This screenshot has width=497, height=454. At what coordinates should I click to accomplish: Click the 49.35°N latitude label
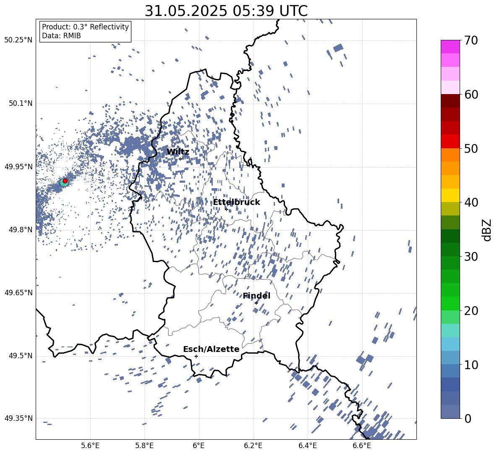tap(18, 418)
